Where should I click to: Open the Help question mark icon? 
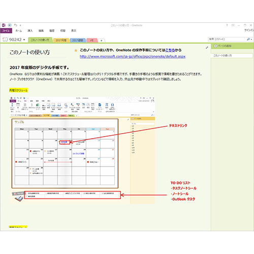click(x=227, y=25)
